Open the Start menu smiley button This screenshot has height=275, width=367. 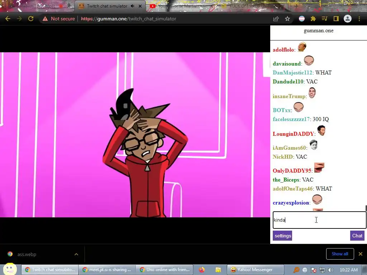click(10, 269)
